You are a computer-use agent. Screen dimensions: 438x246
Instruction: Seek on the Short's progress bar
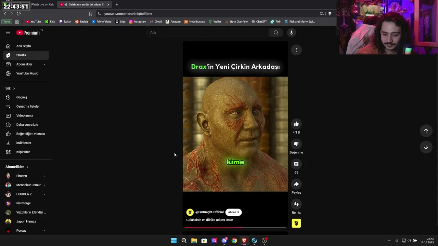click(235, 227)
